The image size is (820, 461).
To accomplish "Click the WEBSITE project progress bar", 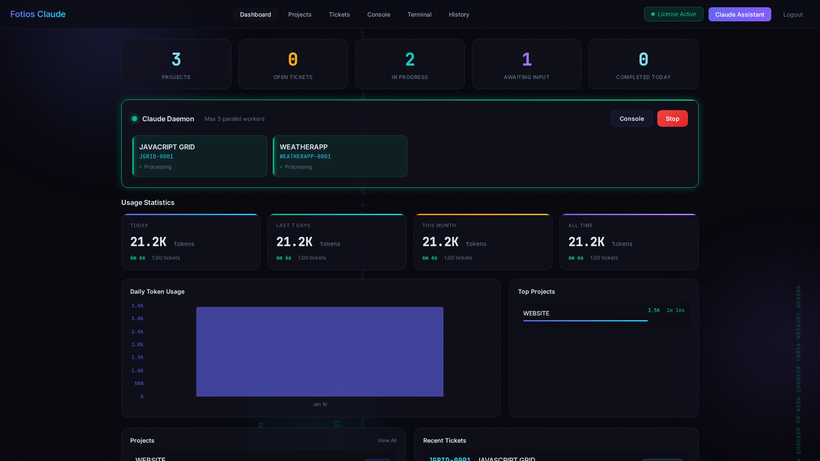I will click(585, 321).
